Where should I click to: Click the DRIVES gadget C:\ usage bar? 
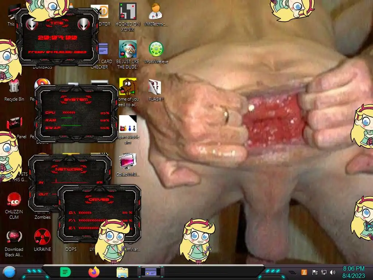pos(85,213)
